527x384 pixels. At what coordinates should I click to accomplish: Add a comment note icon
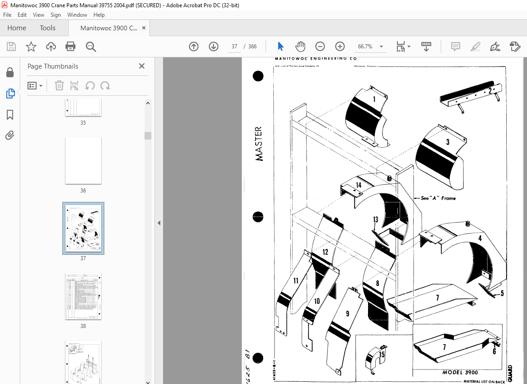(455, 47)
